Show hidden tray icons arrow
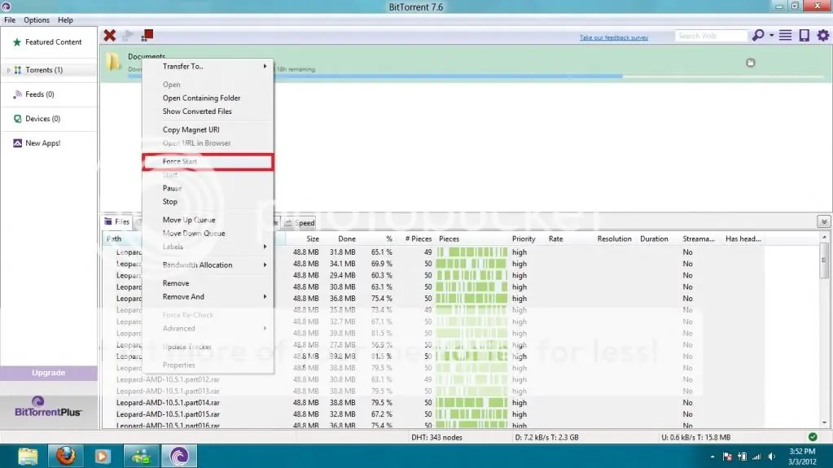This screenshot has height=468, width=833. coord(712,457)
